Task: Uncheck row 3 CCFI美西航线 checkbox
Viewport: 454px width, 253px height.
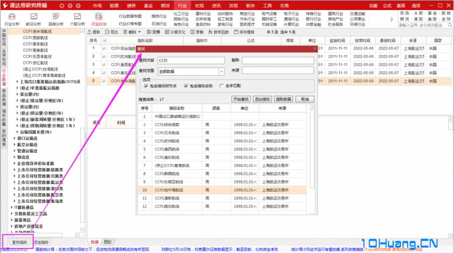Action: 104,64
